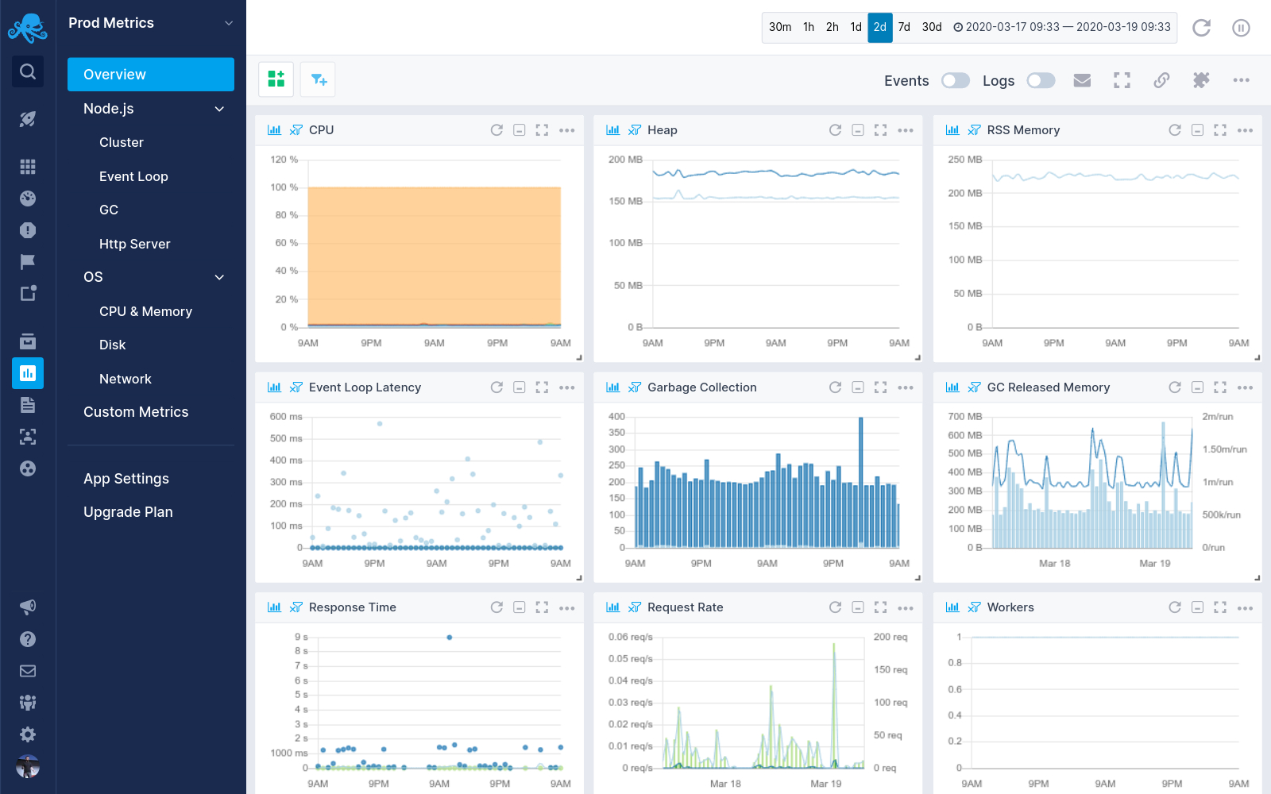Enable the Logs toggle switch

click(1041, 80)
